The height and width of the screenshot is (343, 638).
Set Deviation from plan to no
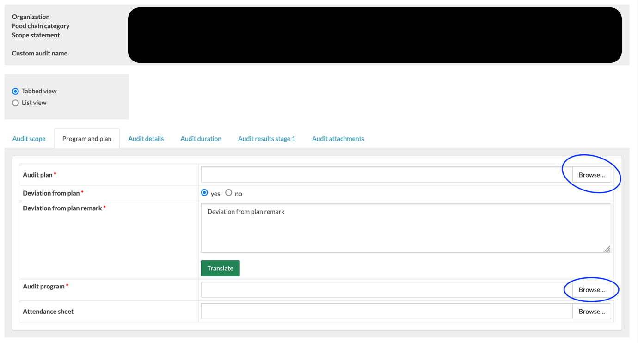229,193
